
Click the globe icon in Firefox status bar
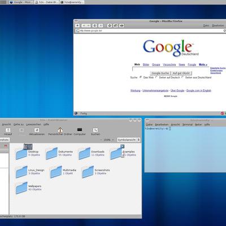tap(76, 114)
